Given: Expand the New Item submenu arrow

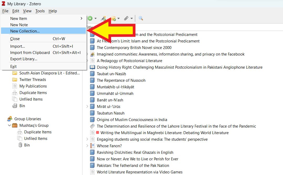Looking at the screenshot, I should coord(81,18).
